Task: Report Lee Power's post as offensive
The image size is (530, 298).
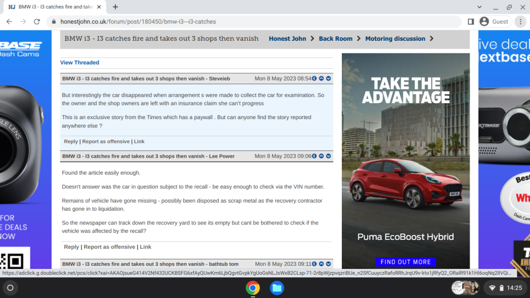Action: coord(109,247)
